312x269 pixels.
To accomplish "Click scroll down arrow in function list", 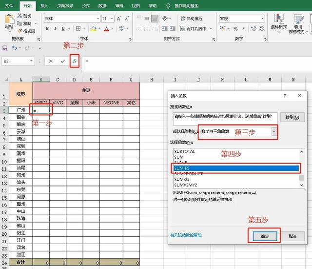I will click(x=302, y=185).
